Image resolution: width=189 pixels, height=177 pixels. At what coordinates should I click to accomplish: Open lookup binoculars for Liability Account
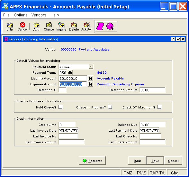click(90, 78)
